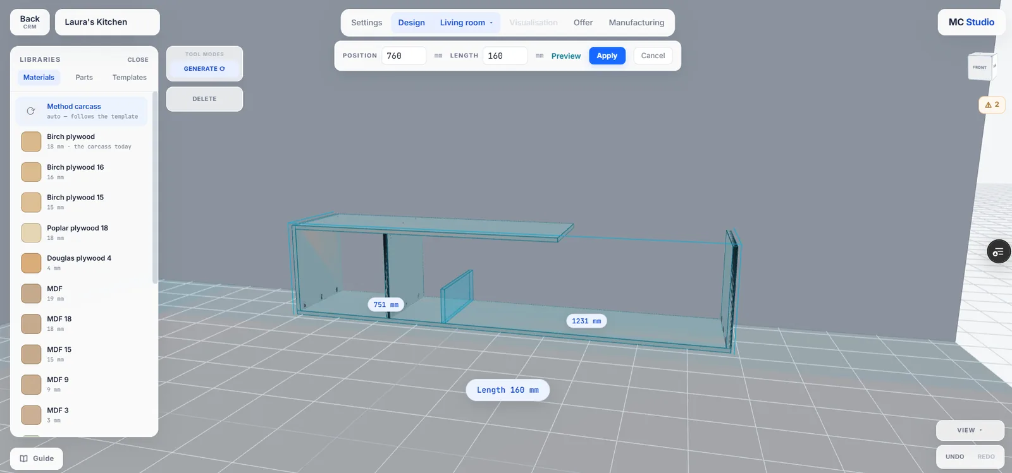Open the Offer tab

coord(583,23)
